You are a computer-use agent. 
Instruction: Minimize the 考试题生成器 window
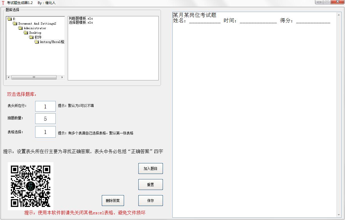(x=319, y=2)
